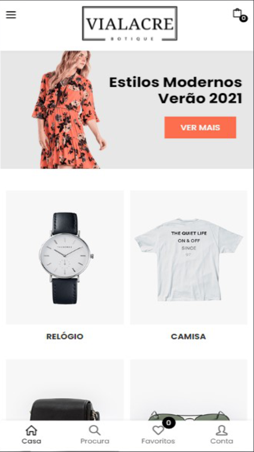Image resolution: width=254 pixels, height=452 pixels.
Task: Select the Conta tab label
Action: coord(222,441)
